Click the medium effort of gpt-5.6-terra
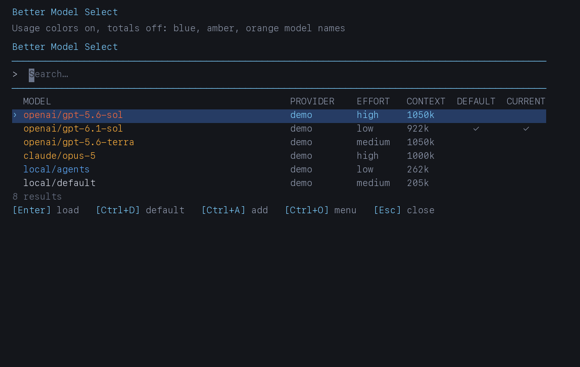 point(373,143)
